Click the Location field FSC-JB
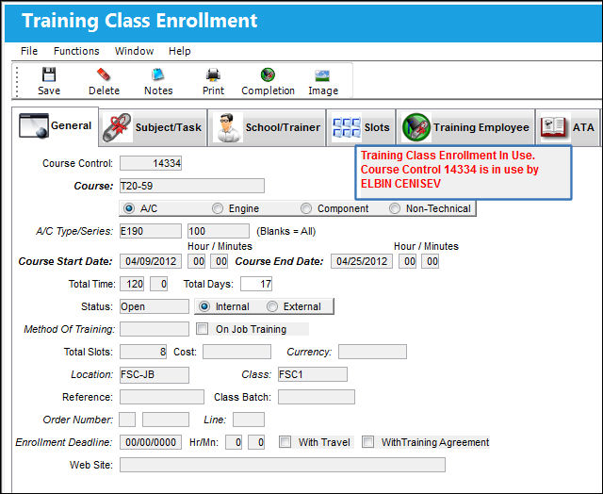603x494 pixels. (x=155, y=374)
